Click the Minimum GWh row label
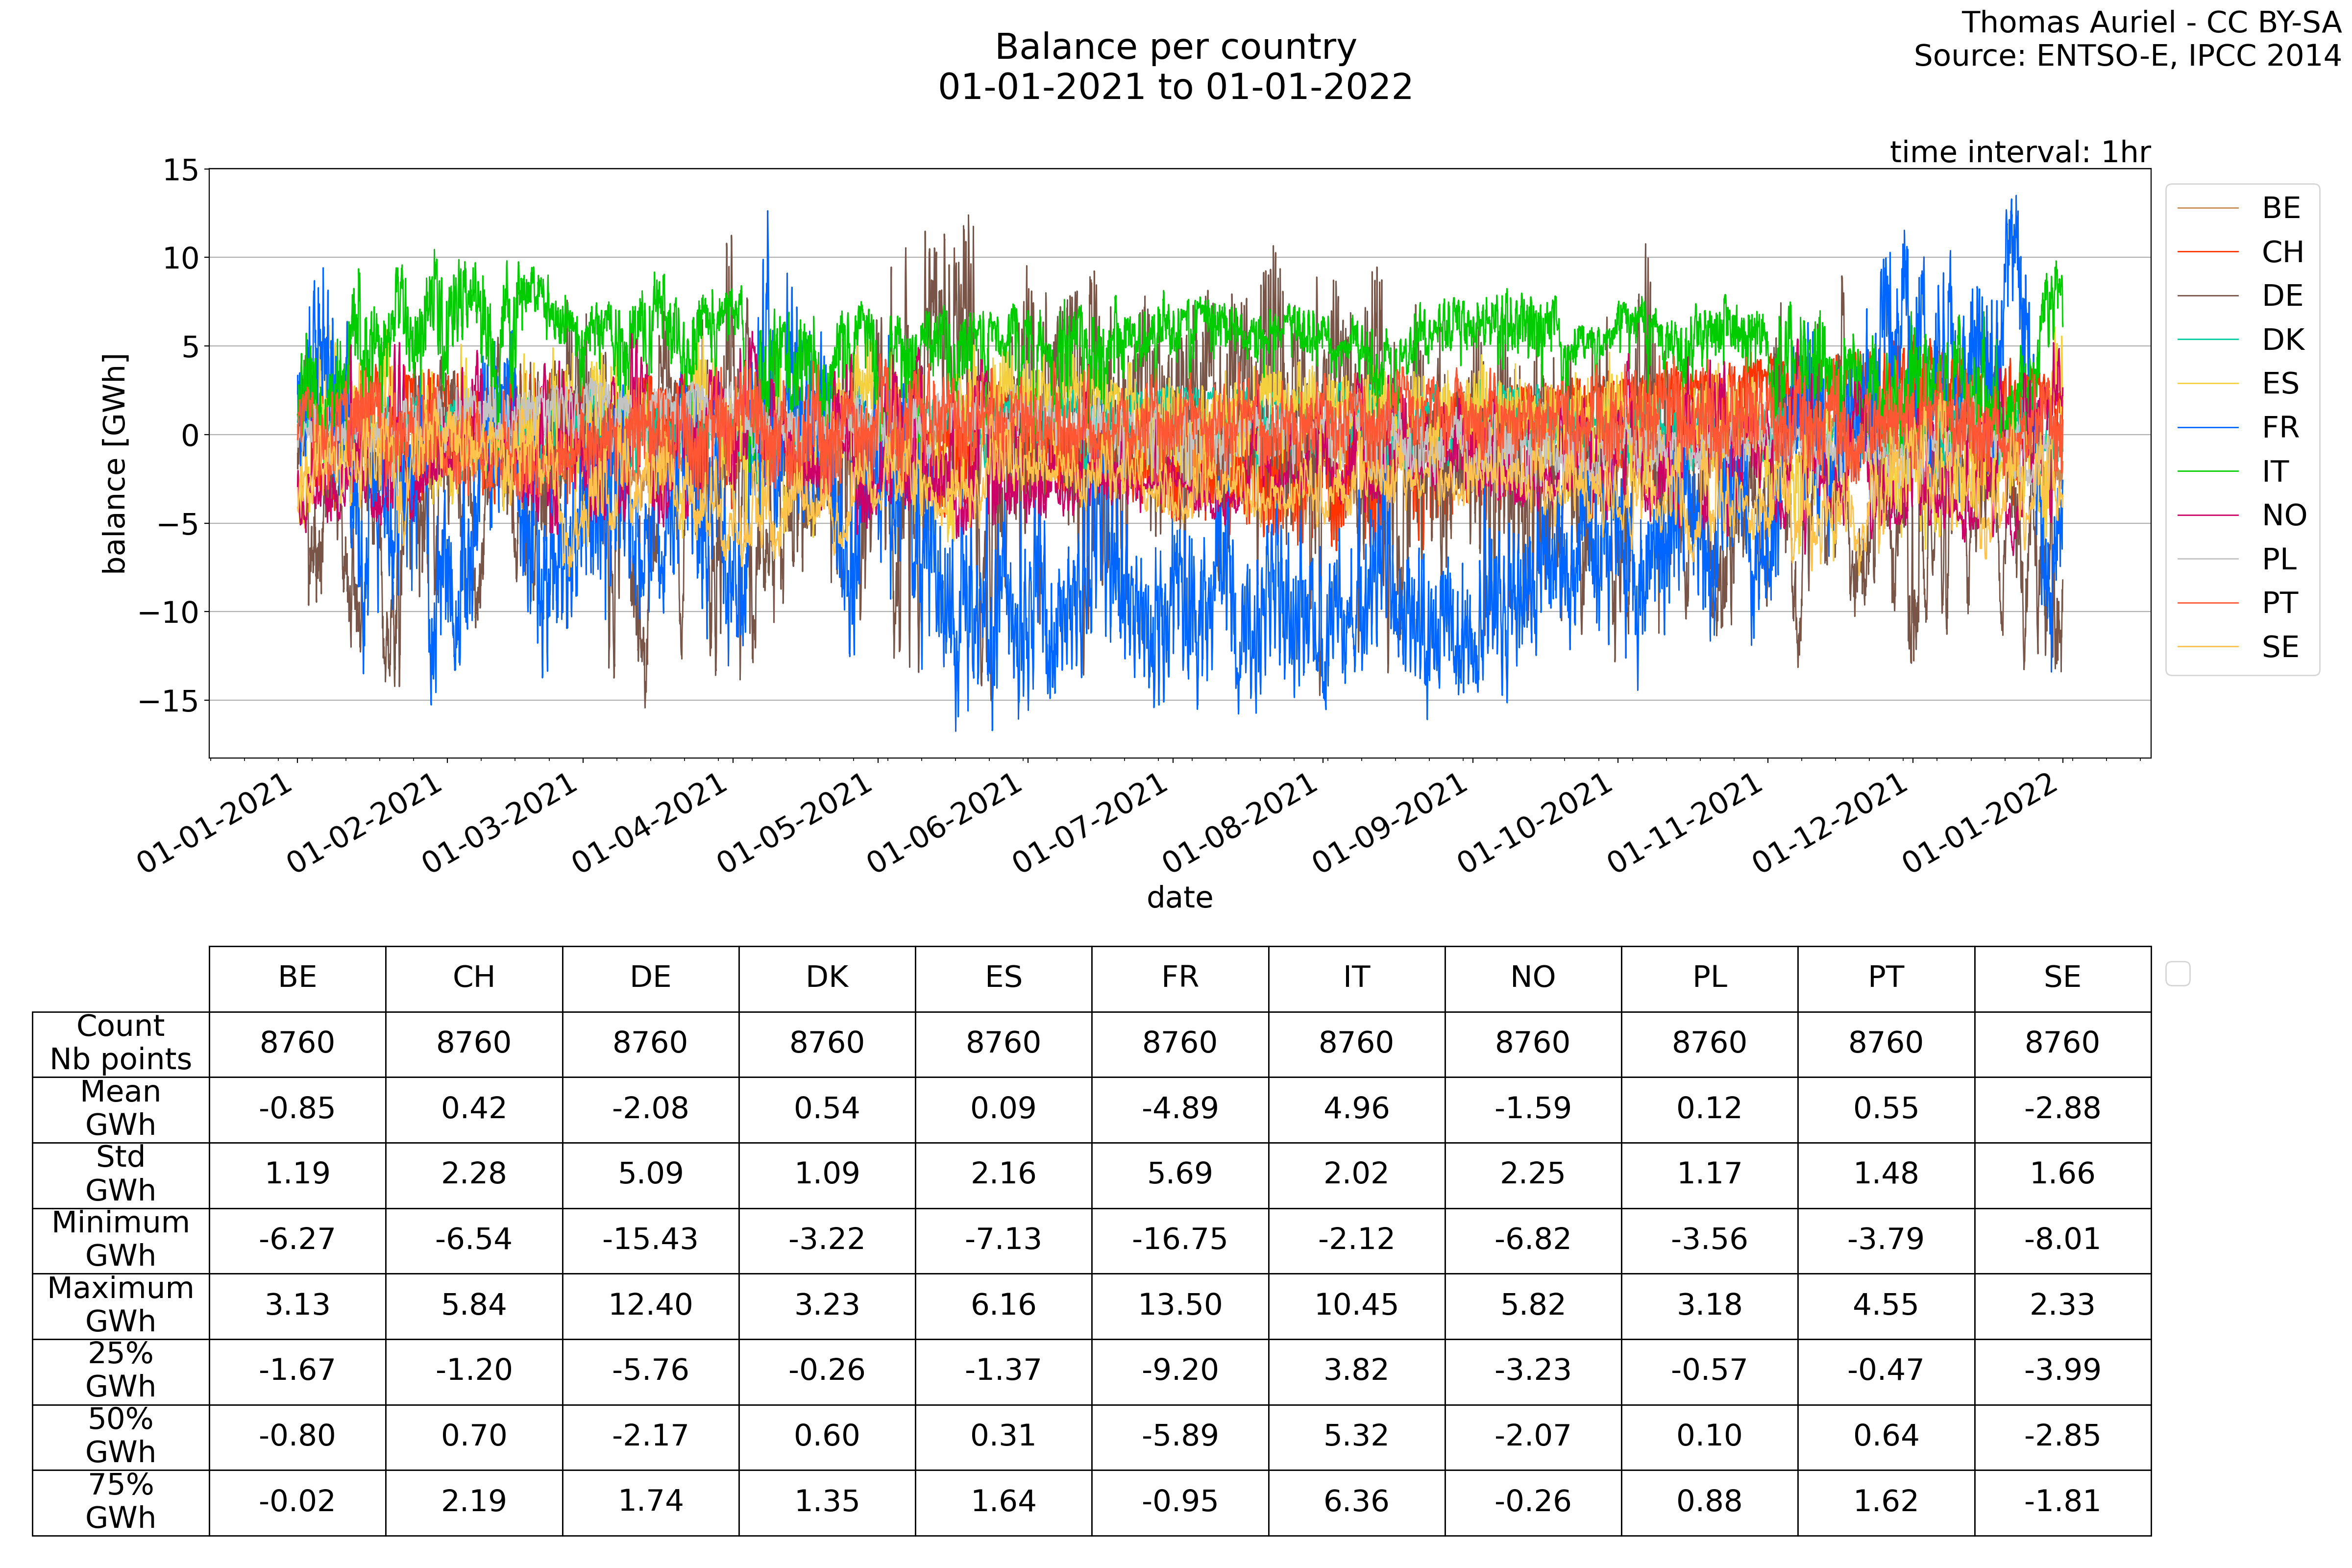 click(120, 1239)
